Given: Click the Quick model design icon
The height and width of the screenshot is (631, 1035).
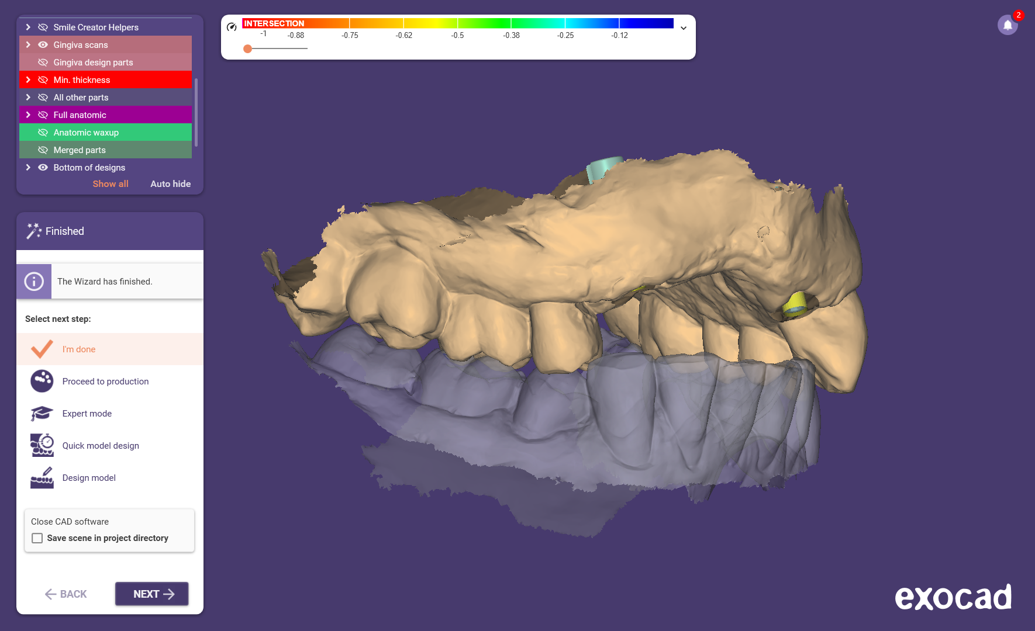Looking at the screenshot, I should pos(42,445).
